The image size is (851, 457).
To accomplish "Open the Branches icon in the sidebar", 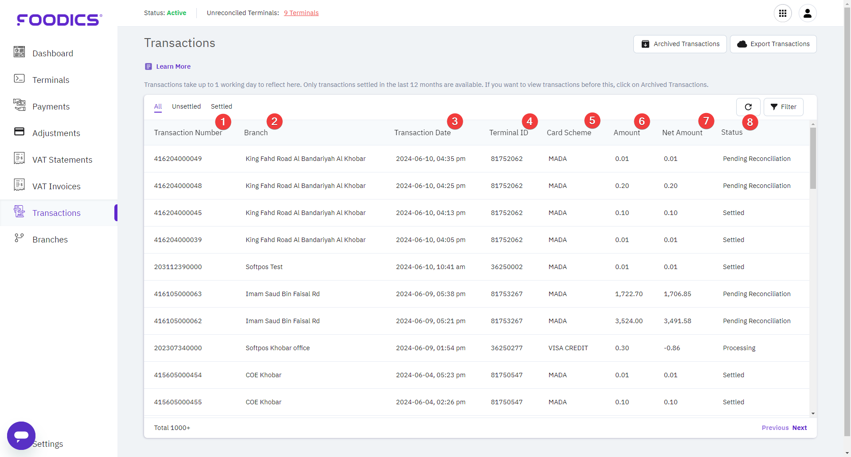I will coord(19,238).
